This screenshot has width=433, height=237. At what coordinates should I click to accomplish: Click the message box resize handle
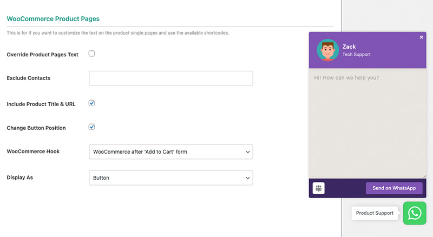(x=424, y=175)
